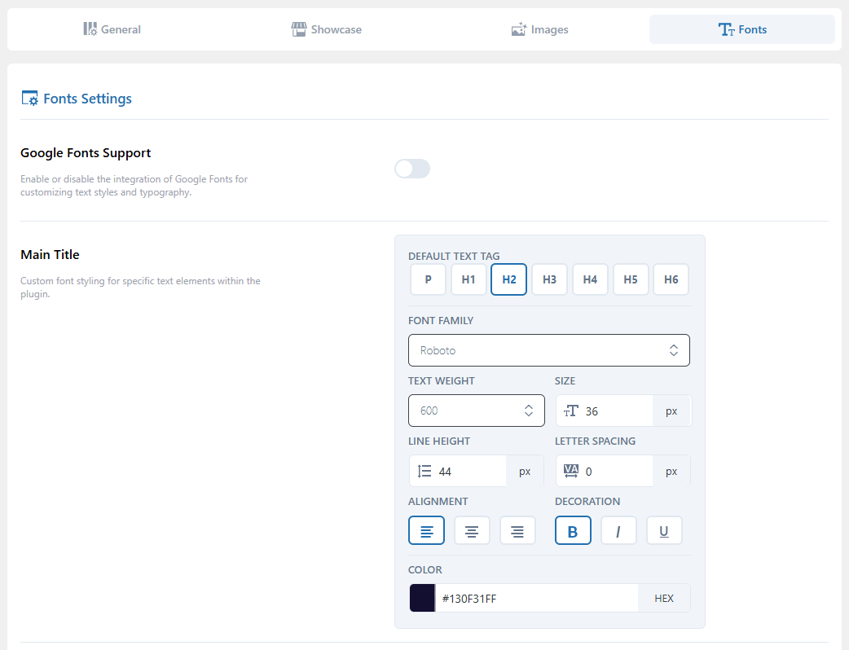The image size is (849, 650).
Task: Click the color hex field #130F31FF
Action: coord(536,599)
